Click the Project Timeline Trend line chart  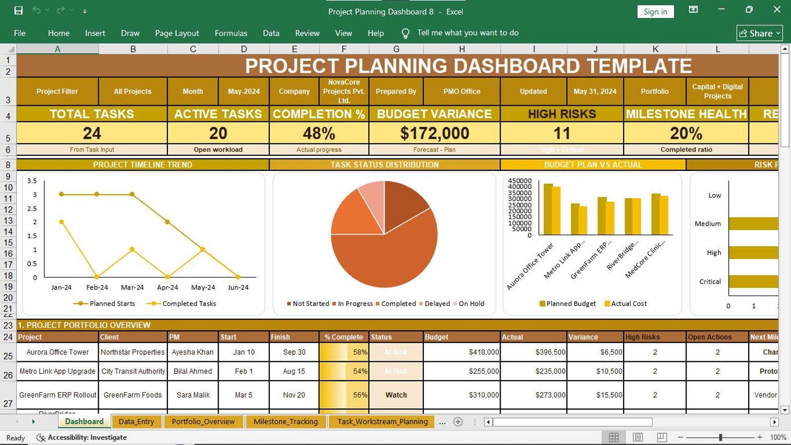[142, 243]
